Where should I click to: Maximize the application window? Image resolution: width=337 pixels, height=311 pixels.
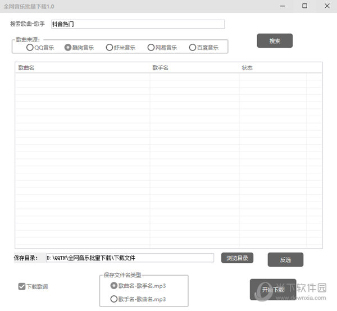pyautogui.click(x=305, y=6)
